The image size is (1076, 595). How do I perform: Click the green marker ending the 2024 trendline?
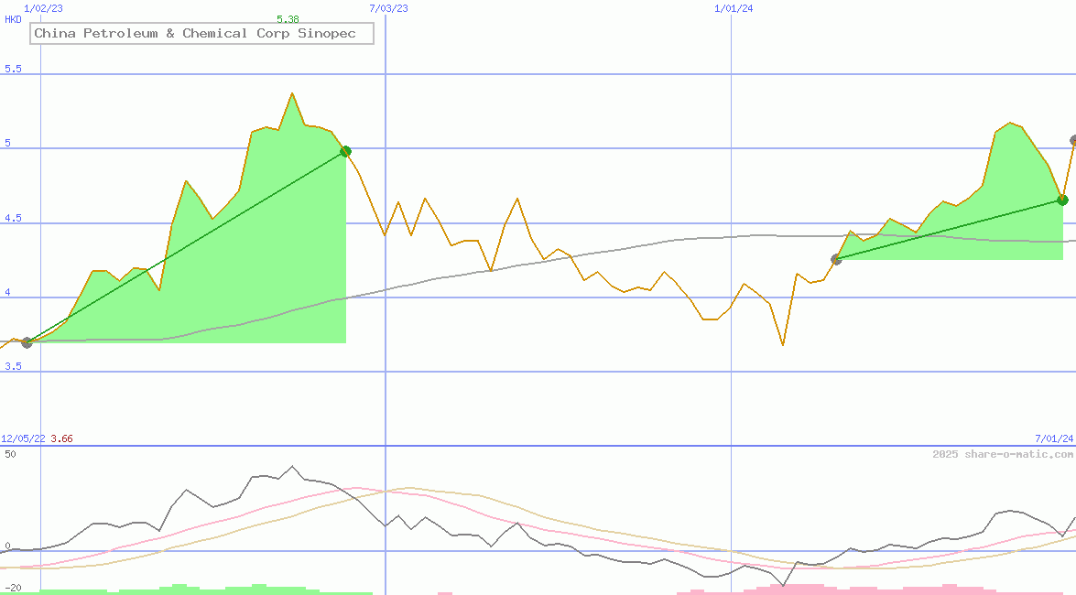1062,200
